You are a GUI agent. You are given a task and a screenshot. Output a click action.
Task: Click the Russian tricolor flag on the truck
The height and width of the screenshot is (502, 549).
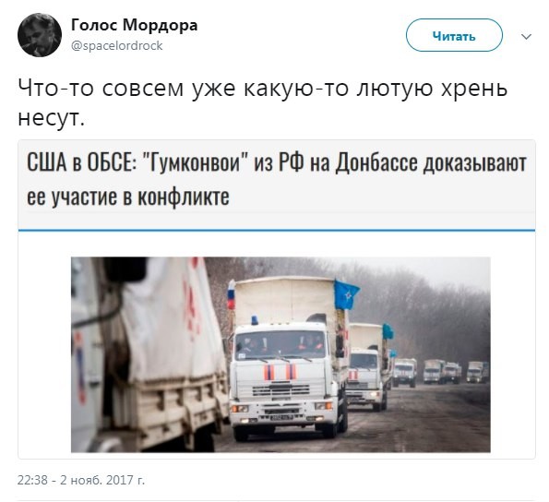pyautogui.click(x=231, y=294)
